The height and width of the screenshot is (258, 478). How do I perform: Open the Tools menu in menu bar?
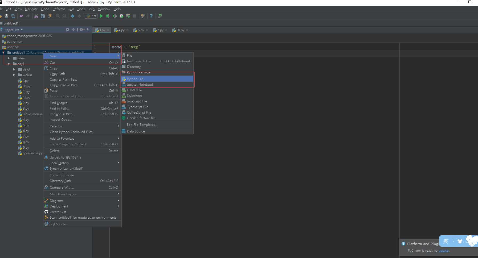pyautogui.click(x=81, y=9)
